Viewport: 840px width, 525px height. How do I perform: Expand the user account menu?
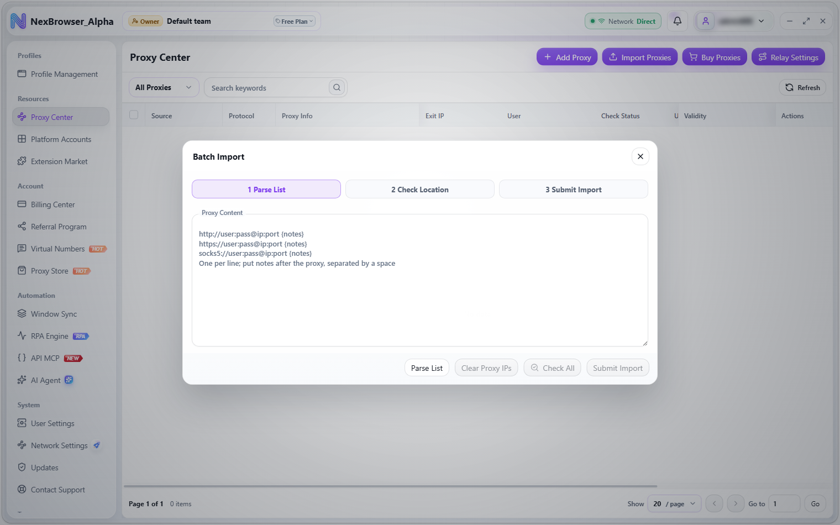tap(734, 21)
